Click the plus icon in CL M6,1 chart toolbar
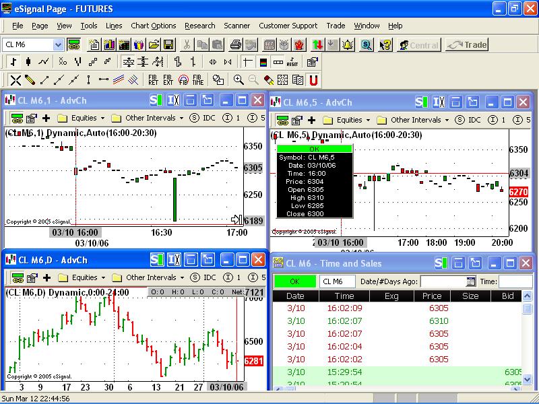 click(x=46, y=119)
